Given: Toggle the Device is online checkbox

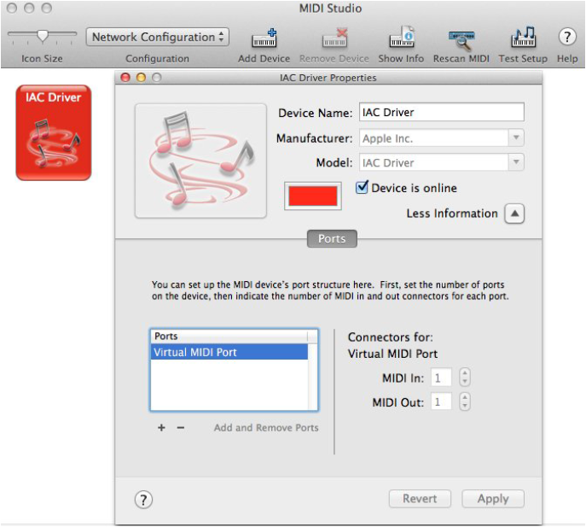Looking at the screenshot, I should (362, 187).
